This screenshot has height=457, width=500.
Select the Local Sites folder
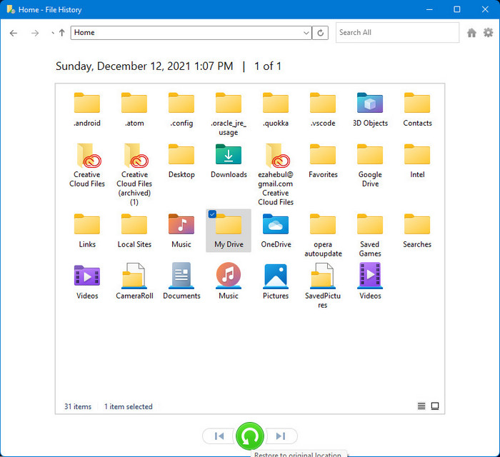click(134, 231)
